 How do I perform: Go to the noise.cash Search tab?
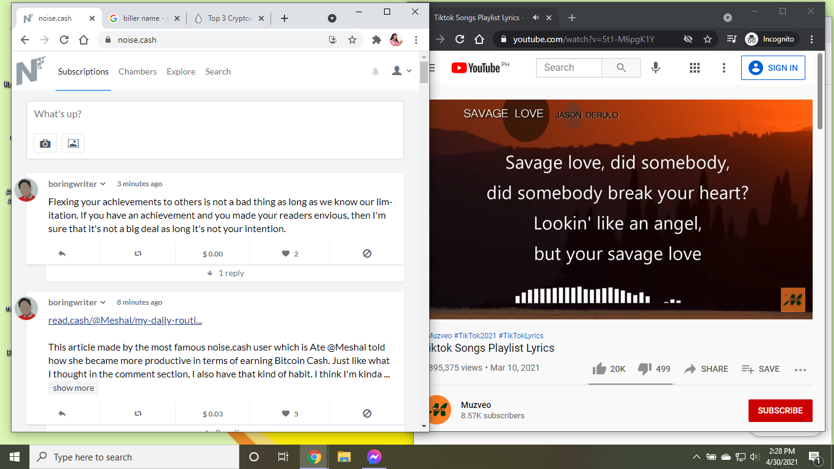218,71
